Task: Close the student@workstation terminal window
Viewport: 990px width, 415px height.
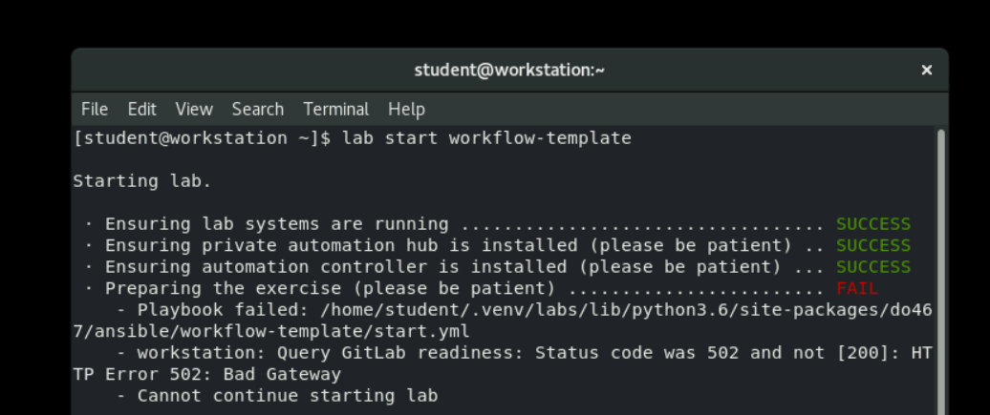Action: 926,71
